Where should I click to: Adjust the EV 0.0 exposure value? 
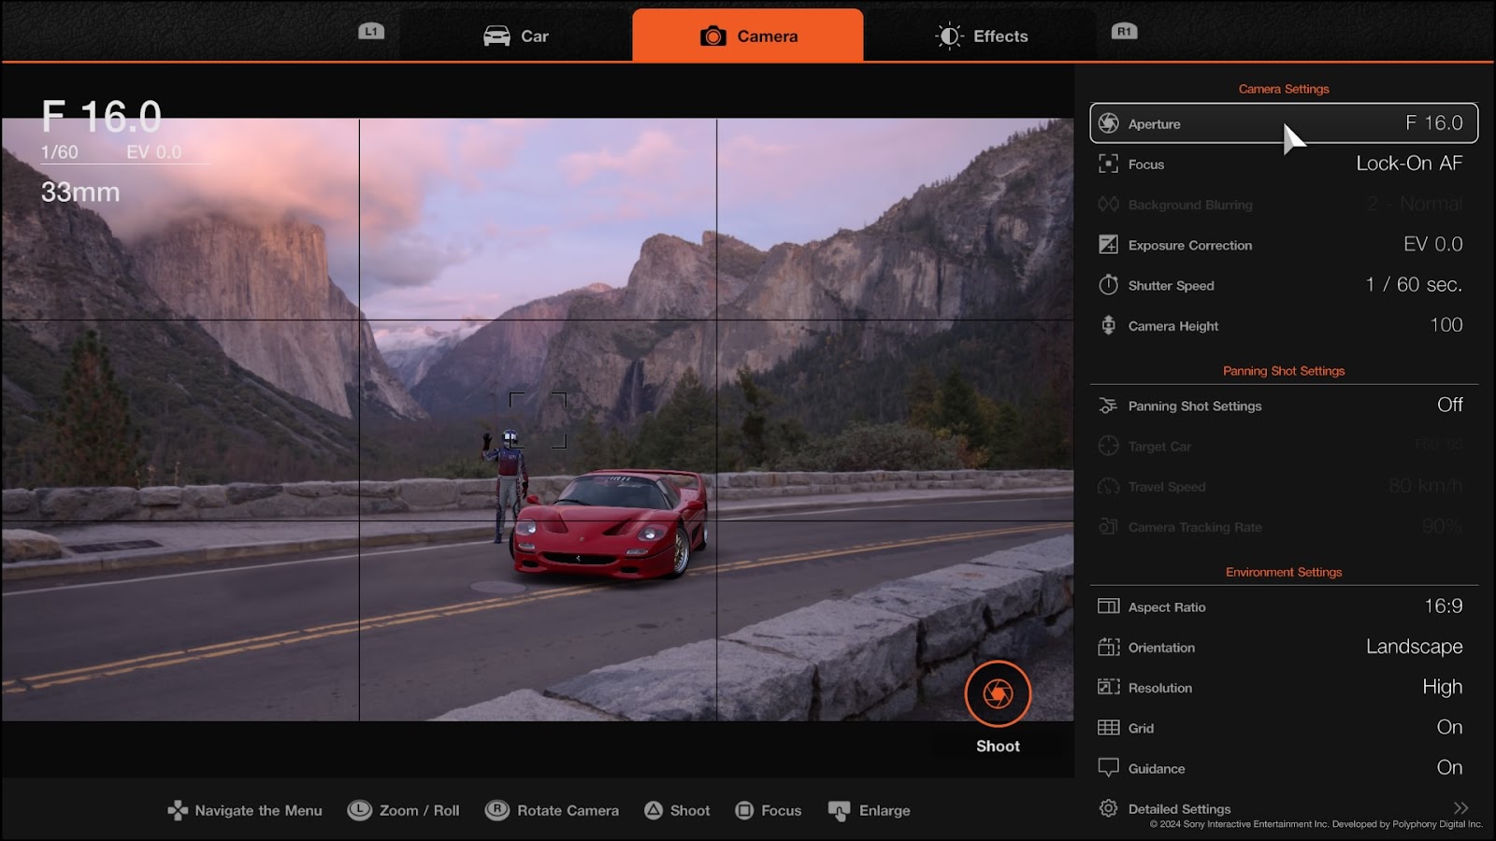click(1432, 244)
